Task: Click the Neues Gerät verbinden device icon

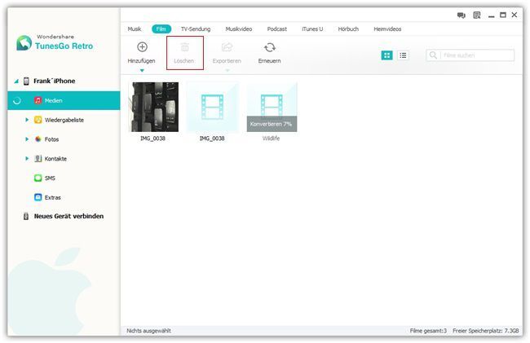Action: click(x=26, y=217)
